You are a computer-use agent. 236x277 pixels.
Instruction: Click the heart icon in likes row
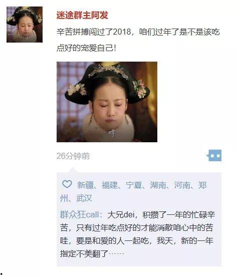point(67,184)
